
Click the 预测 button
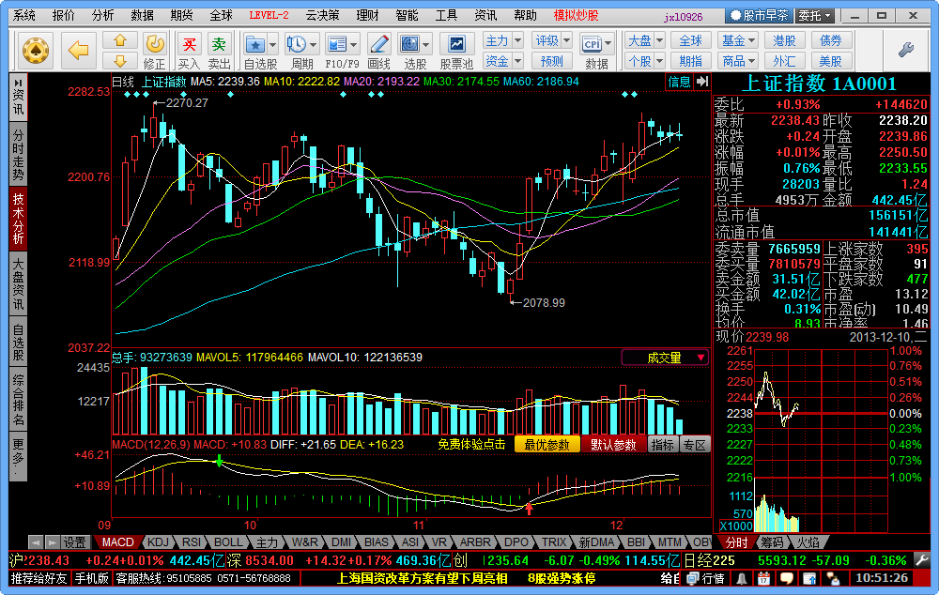click(x=552, y=61)
